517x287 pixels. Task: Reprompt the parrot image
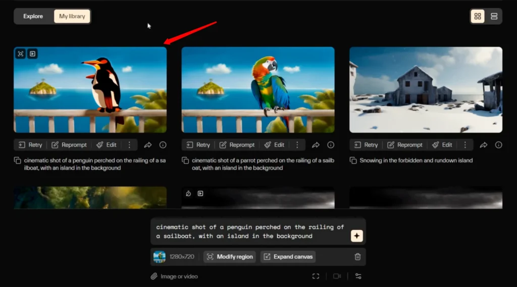pyautogui.click(x=237, y=145)
